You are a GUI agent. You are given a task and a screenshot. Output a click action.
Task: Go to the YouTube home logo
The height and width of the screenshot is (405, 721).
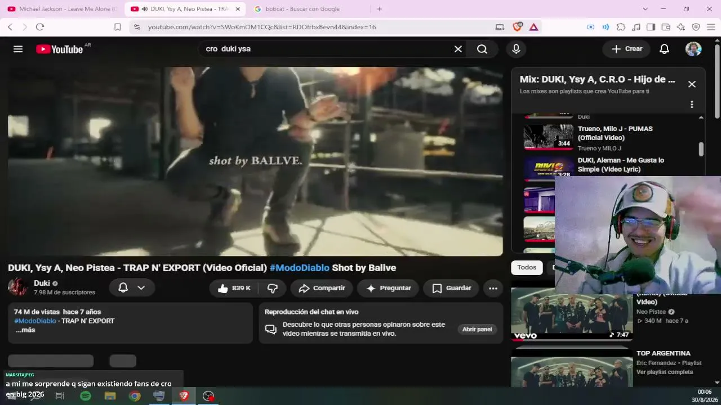click(x=60, y=49)
